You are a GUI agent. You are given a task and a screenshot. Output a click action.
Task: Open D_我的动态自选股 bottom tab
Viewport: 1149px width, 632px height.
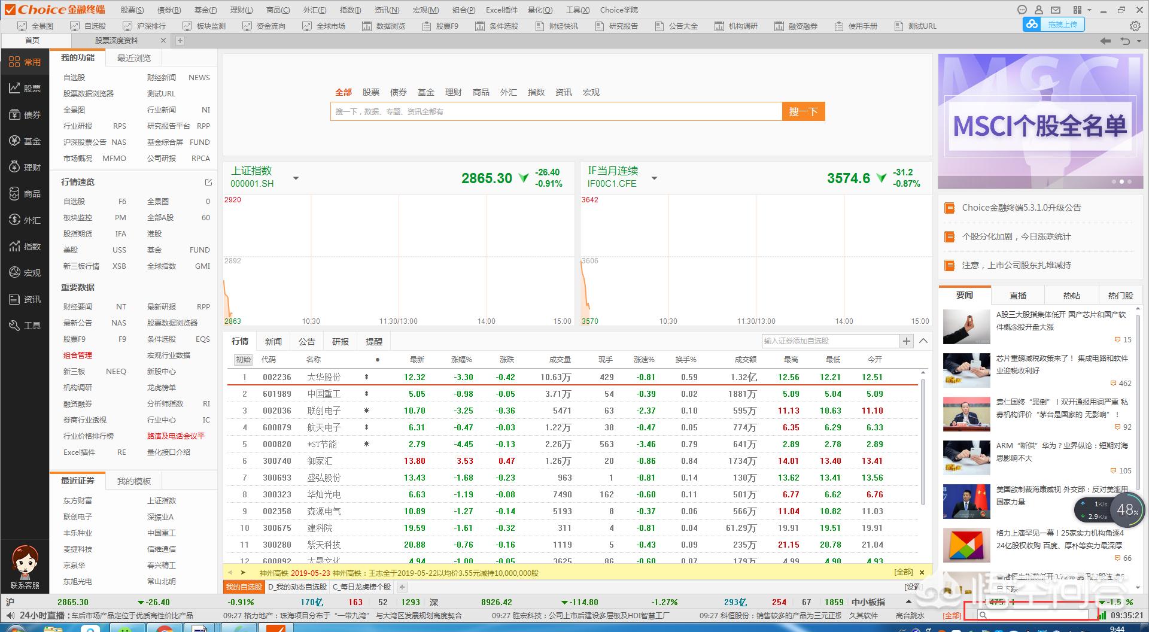tap(297, 587)
